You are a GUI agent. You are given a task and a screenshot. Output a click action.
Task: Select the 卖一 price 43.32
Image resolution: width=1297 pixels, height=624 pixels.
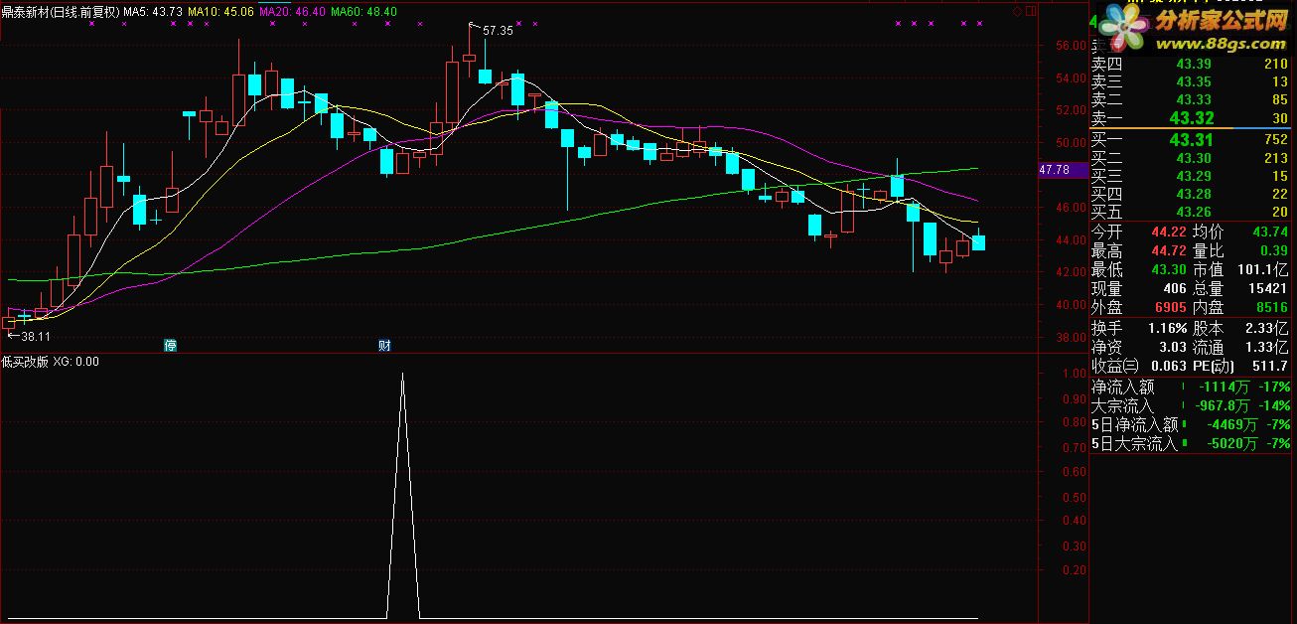pyautogui.click(x=1191, y=118)
